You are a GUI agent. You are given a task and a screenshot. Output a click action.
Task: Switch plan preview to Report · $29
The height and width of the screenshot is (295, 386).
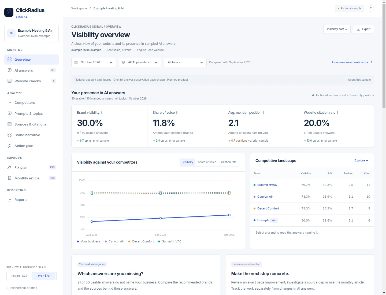point(19,276)
